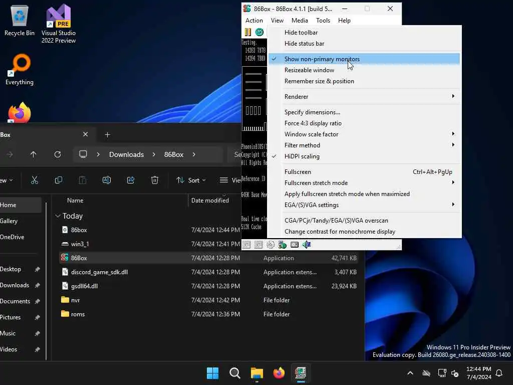The image size is (513, 385).
Task: Open clock and date in taskbar
Action: click(x=478, y=373)
